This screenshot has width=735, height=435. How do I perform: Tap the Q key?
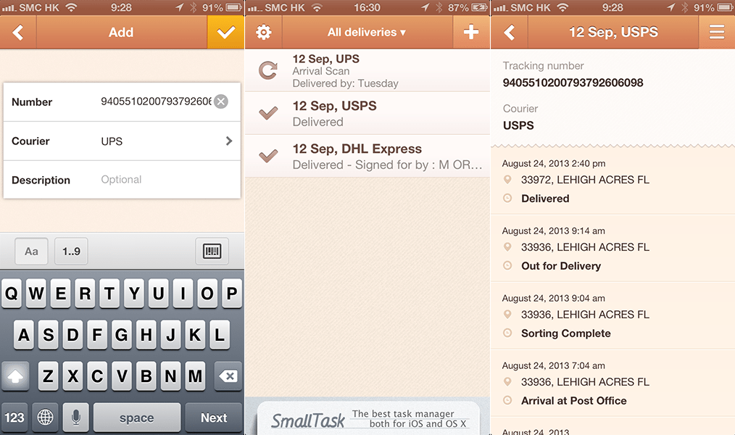tap(12, 294)
